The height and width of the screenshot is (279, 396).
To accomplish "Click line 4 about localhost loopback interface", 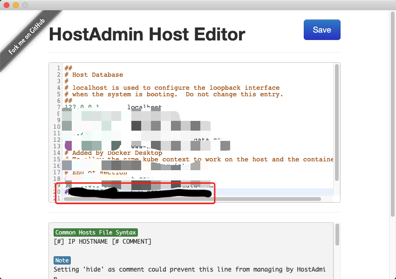I will click(172, 88).
